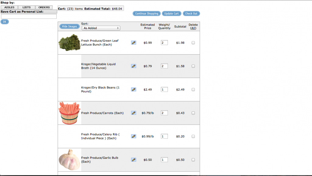Open the ORDERS shop-by tab

pyautogui.click(x=44, y=7)
